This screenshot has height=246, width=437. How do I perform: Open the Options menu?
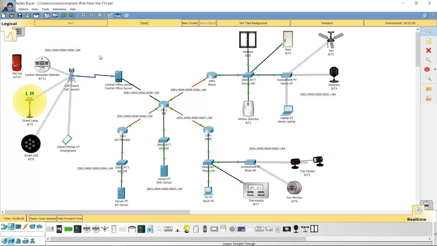23,9
